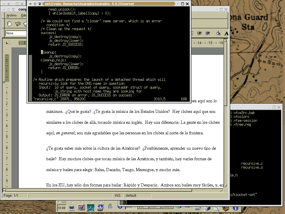This screenshot has width=285, height=214.
Task: Click 'success:' label in vim
Action: tap(48, 33)
